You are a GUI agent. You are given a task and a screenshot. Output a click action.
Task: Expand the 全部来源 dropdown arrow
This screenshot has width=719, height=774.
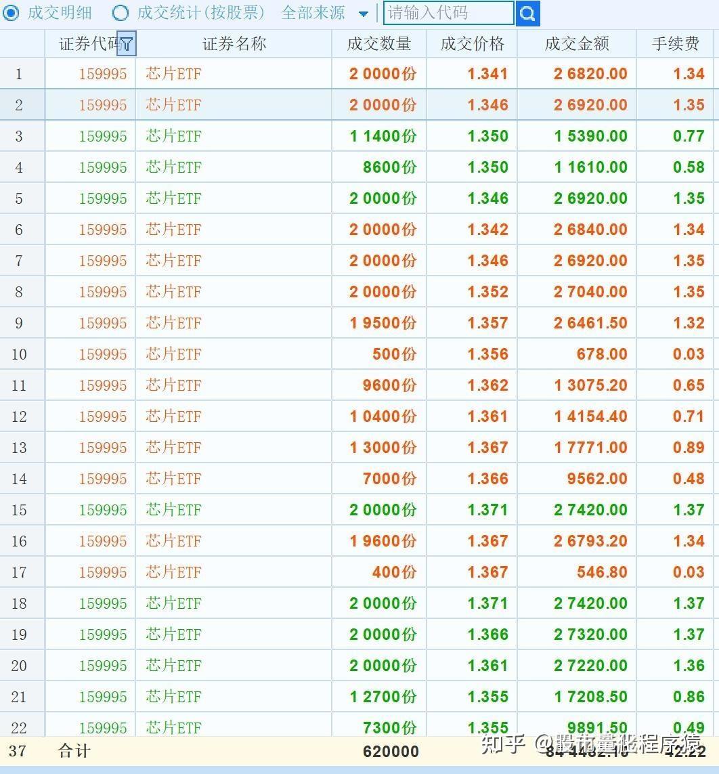tap(364, 14)
